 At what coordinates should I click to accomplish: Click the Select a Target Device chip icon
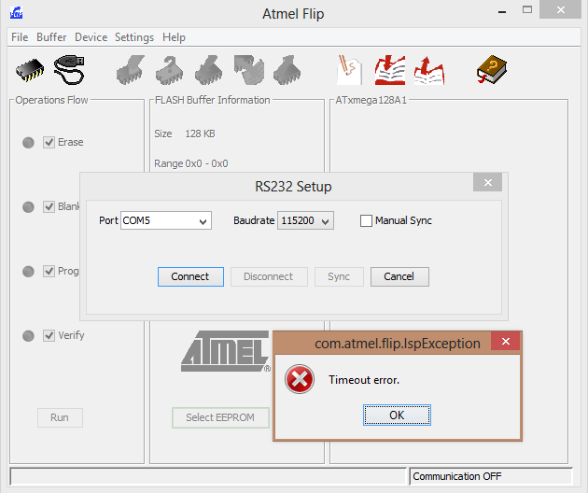pyautogui.click(x=30, y=70)
